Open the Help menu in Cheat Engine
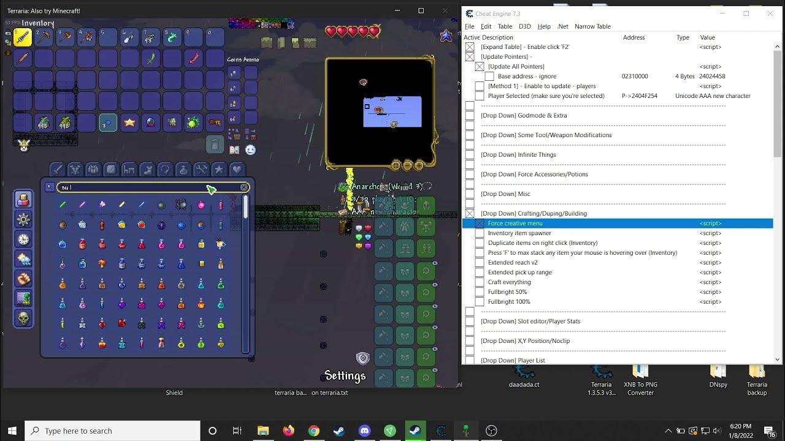 click(544, 26)
